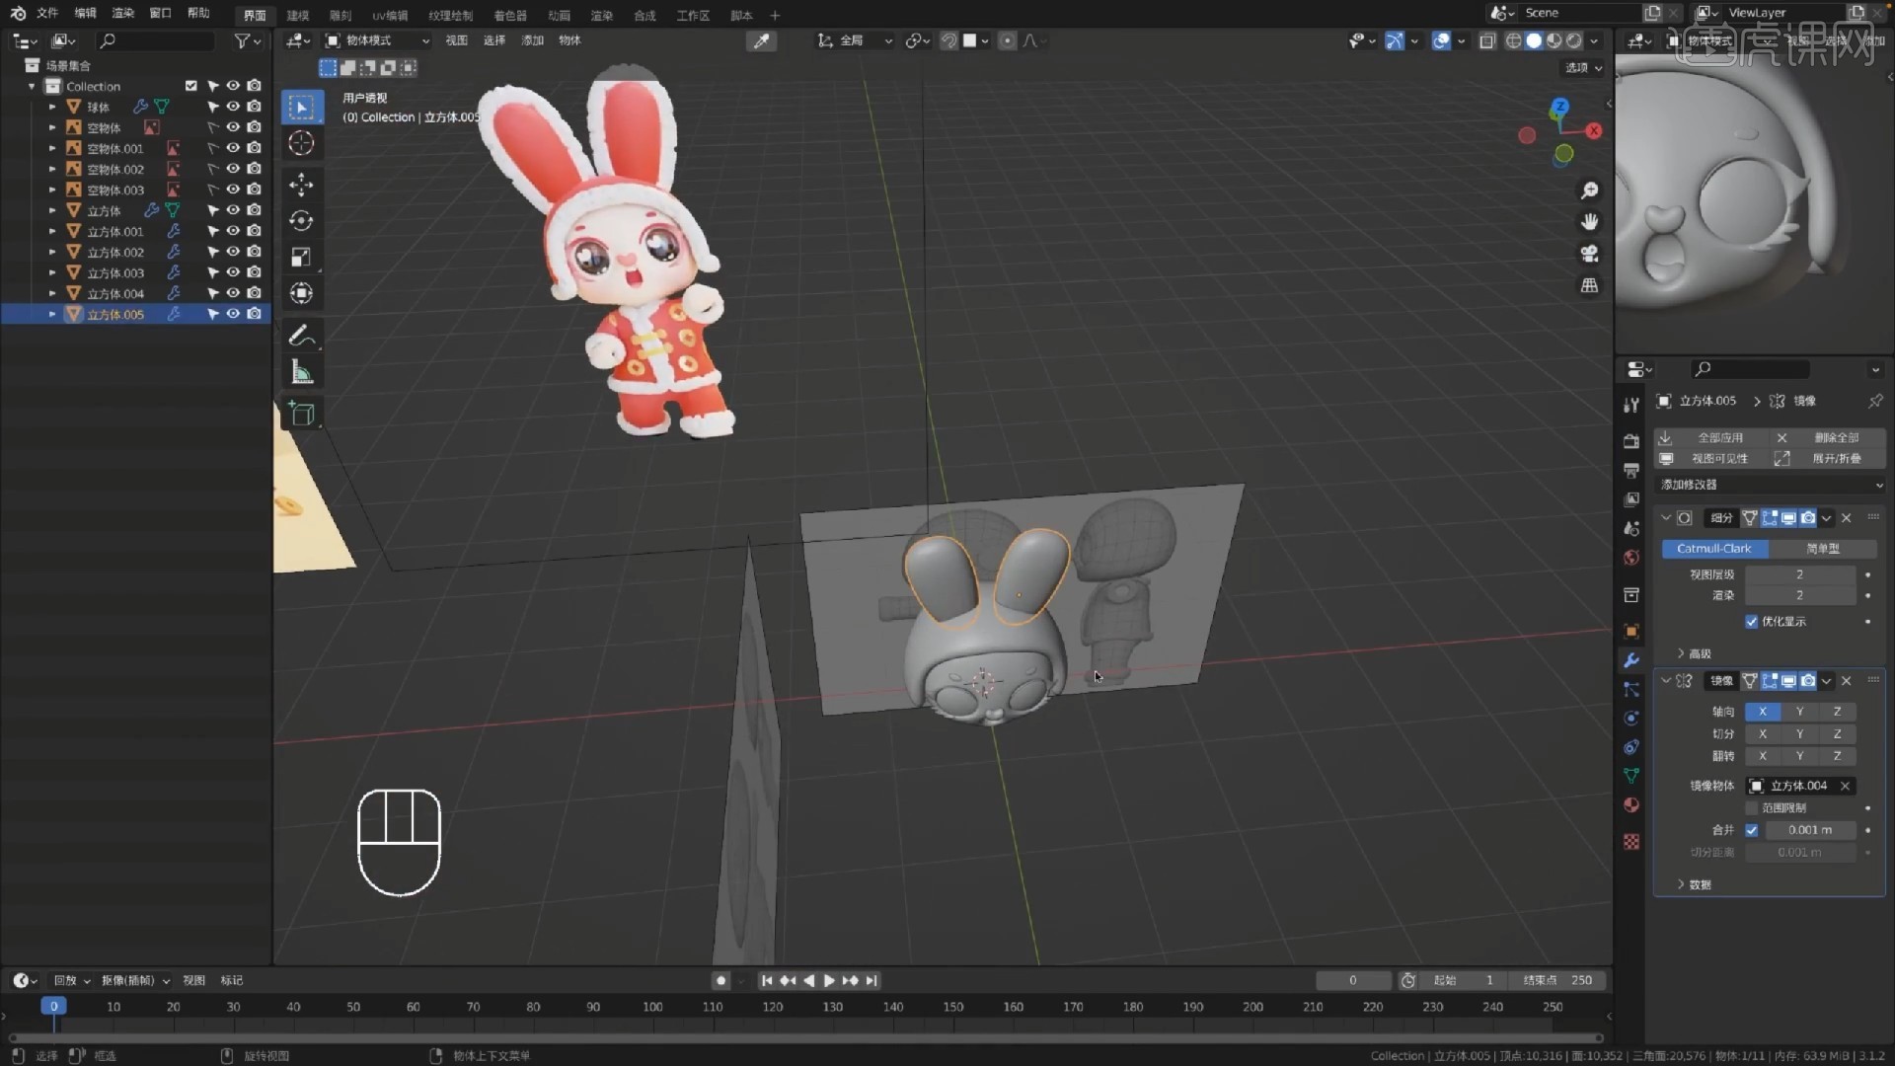Toggle render visibility camera for 立方体.003
The height and width of the screenshot is (1066, 1895).
[x=254, y=272]
